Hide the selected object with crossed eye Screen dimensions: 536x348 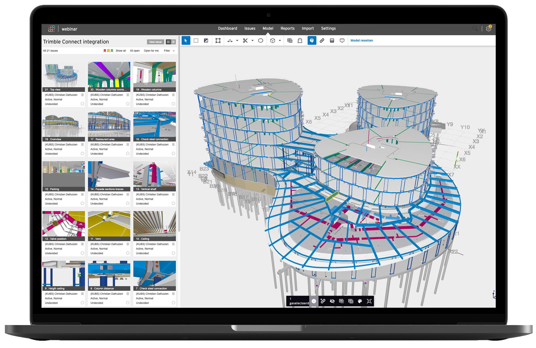(x=332, y=301)
